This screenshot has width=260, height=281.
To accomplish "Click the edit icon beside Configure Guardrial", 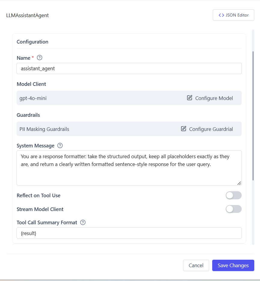I will [x=184, y=129].
